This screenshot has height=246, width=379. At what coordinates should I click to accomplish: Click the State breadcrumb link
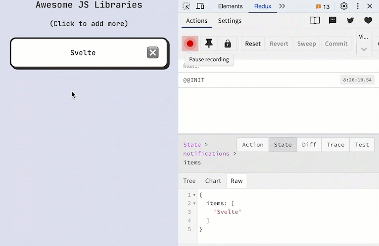click(x=192, y=145)
